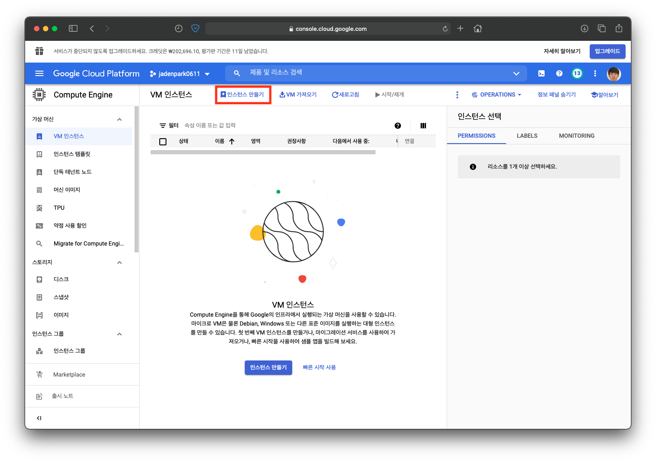Open the jadenpark0611 project dropdown
Image resolution: width=656 pixels, height=462 pixels.
180,74
